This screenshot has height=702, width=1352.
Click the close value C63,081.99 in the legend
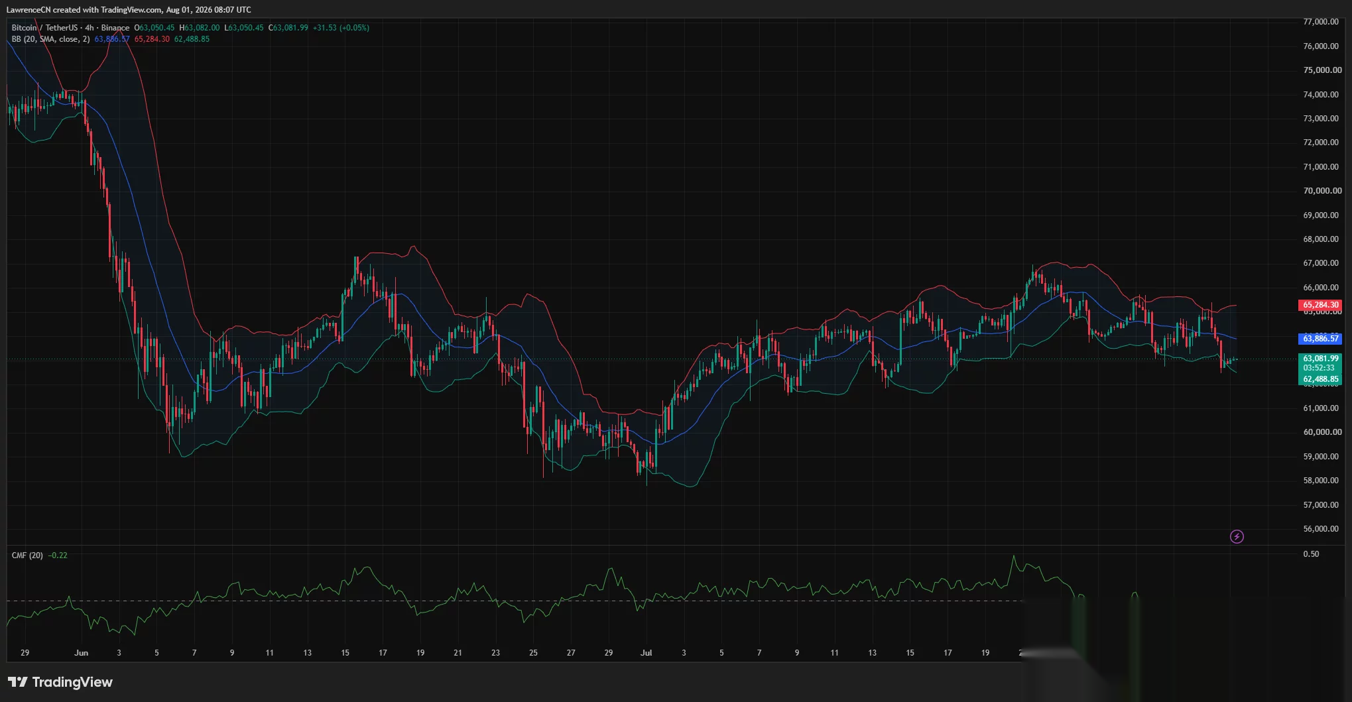[288, 28]
